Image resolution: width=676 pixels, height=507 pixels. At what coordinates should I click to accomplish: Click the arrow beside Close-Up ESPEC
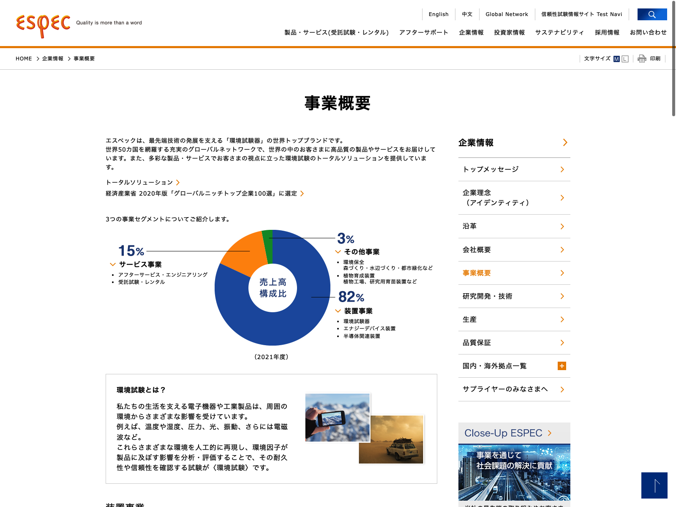550,433
